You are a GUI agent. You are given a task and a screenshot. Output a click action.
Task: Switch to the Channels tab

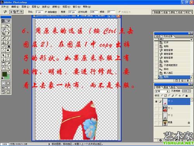pos(166,87)
